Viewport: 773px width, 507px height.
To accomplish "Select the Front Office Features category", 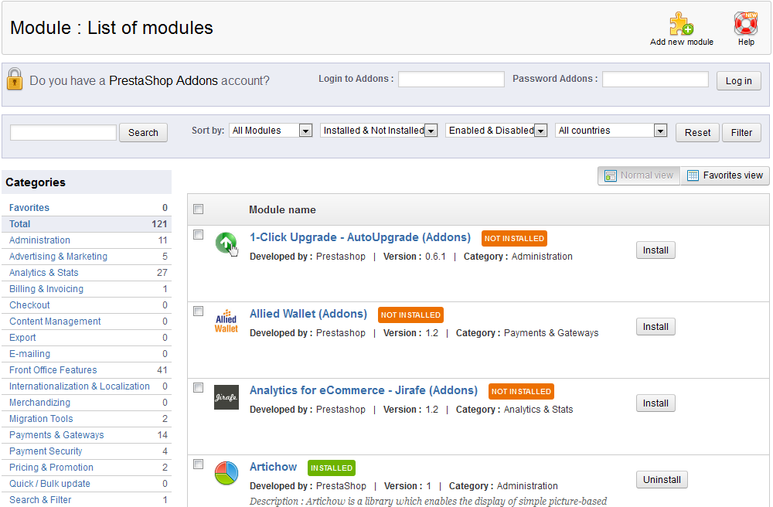I will 87,370.
